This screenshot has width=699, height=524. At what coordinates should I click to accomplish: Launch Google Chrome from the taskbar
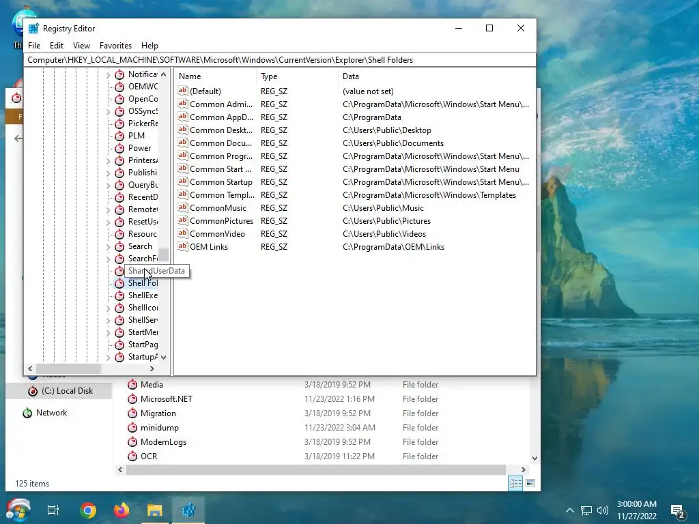[88, 510]
